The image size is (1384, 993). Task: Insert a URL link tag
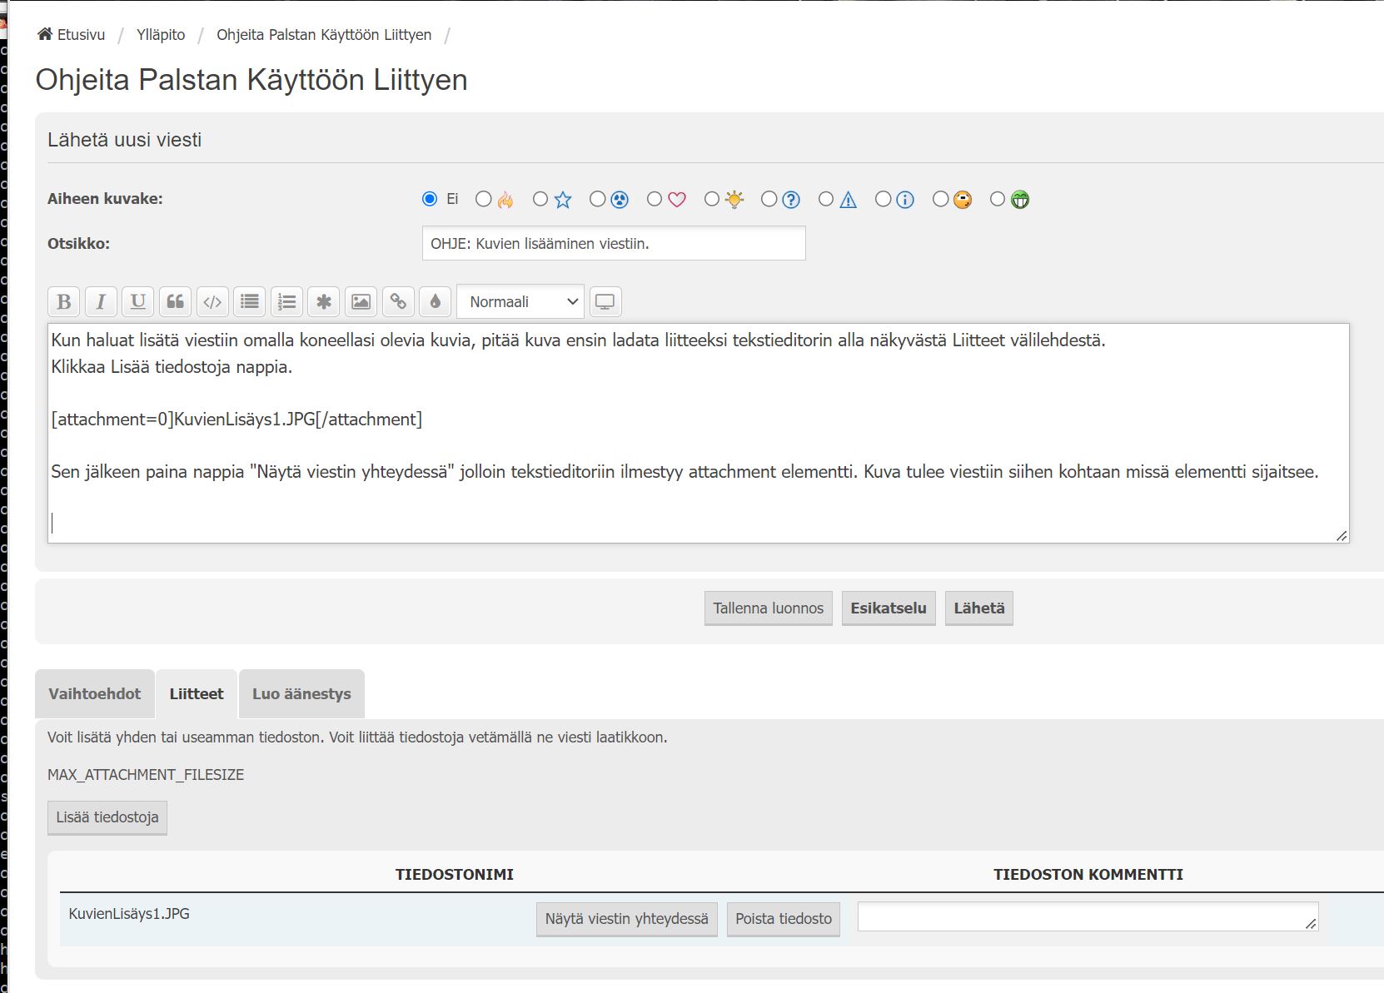coord(398,302)
